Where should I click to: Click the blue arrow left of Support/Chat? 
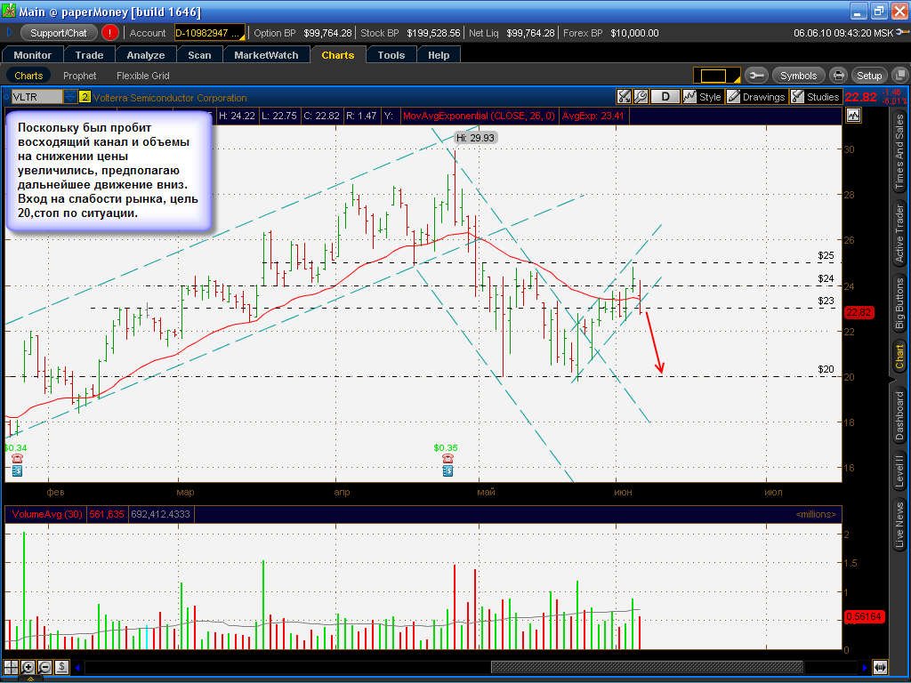click(9, 33)
